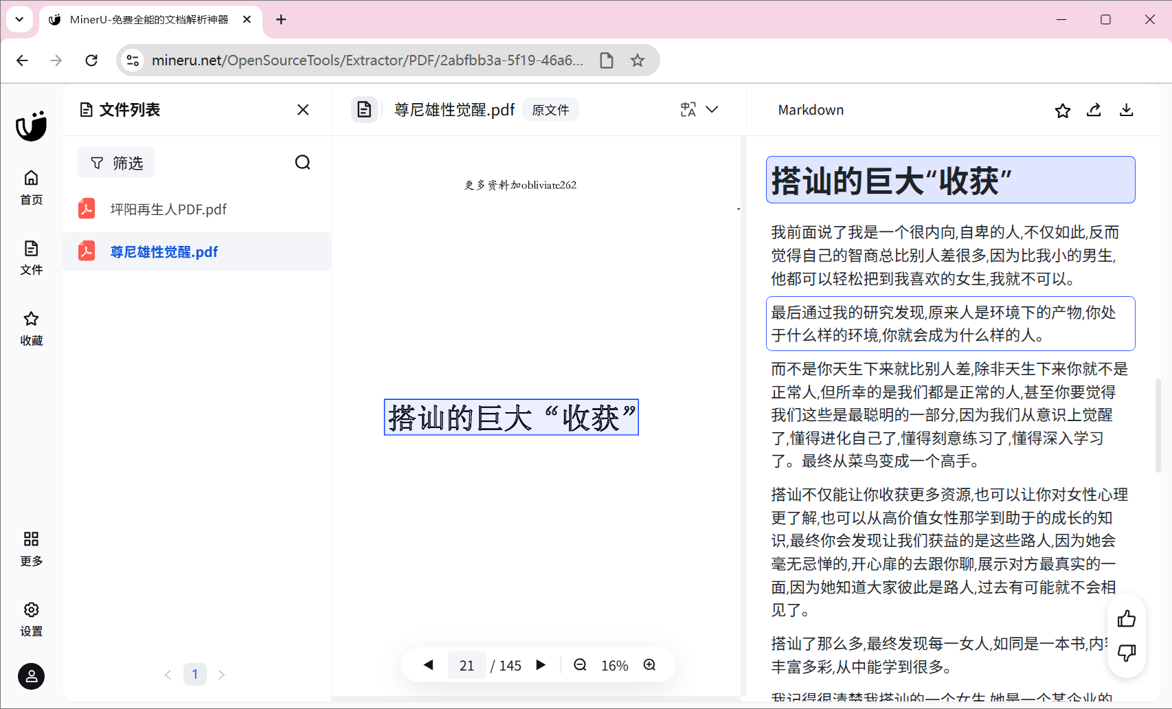Go to the next PDF page
This screenshot has width=1172, height=709.
(541, 665)
